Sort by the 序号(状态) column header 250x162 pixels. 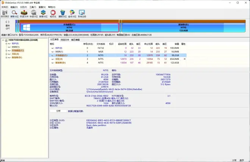coord(88,44)
